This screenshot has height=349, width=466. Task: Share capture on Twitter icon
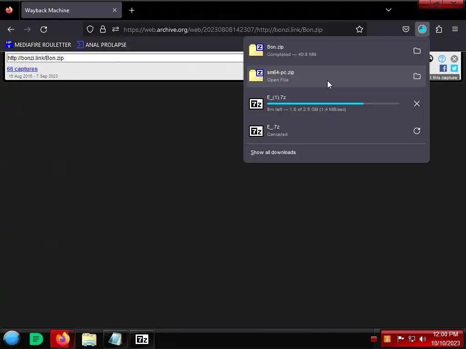pos(454,68)
